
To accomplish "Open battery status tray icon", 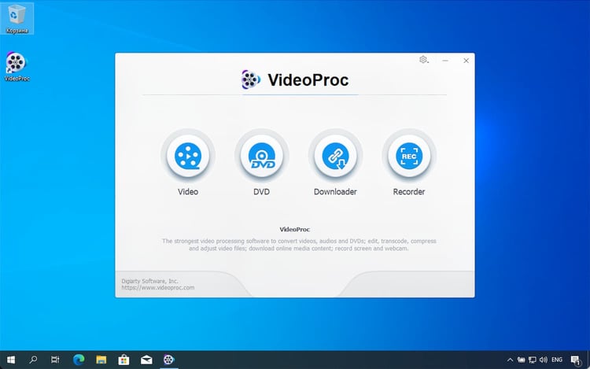I will tap(521, 360).
